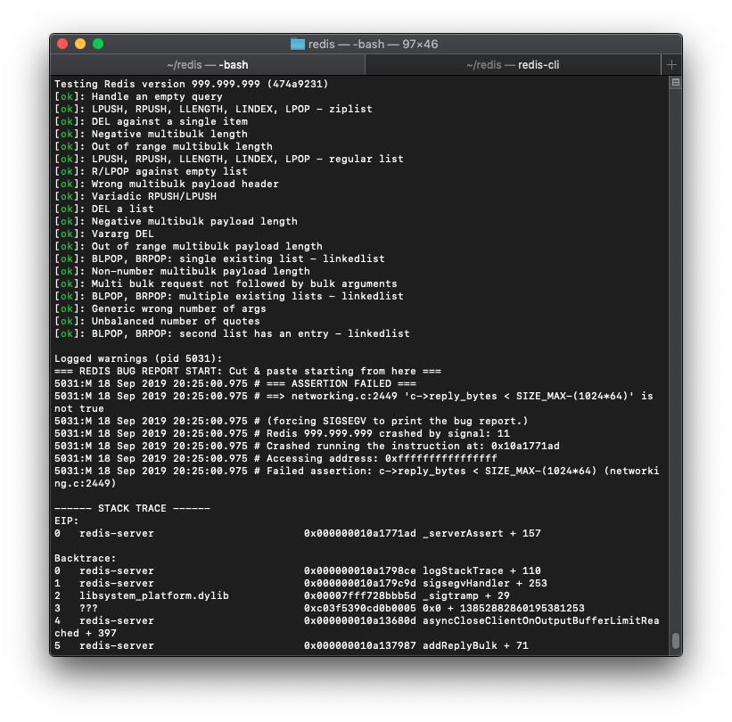This screenshot has width=732, height=722.
Task: Open a new terminal tab with plus button
Action: 671,64
